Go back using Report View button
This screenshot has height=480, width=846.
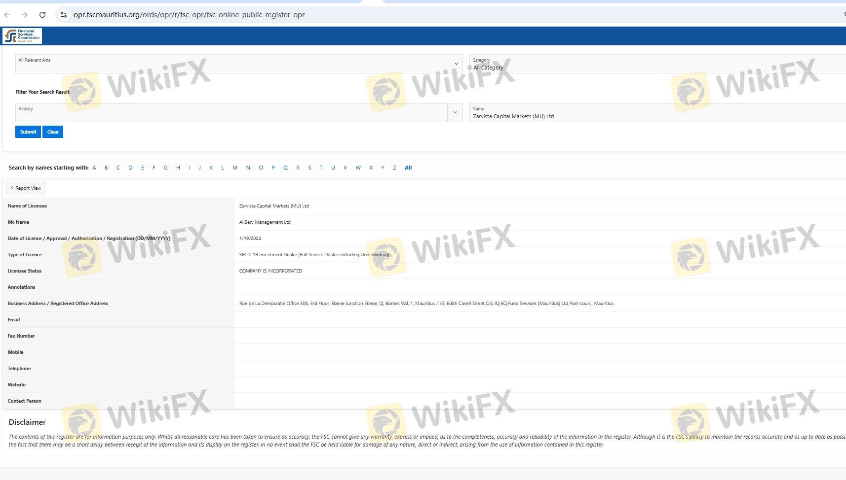tap(26, 188)
